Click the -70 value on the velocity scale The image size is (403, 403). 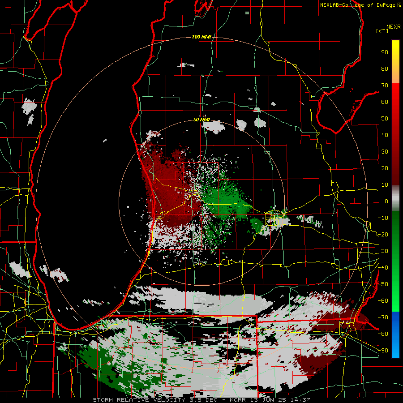click(383, 317)
